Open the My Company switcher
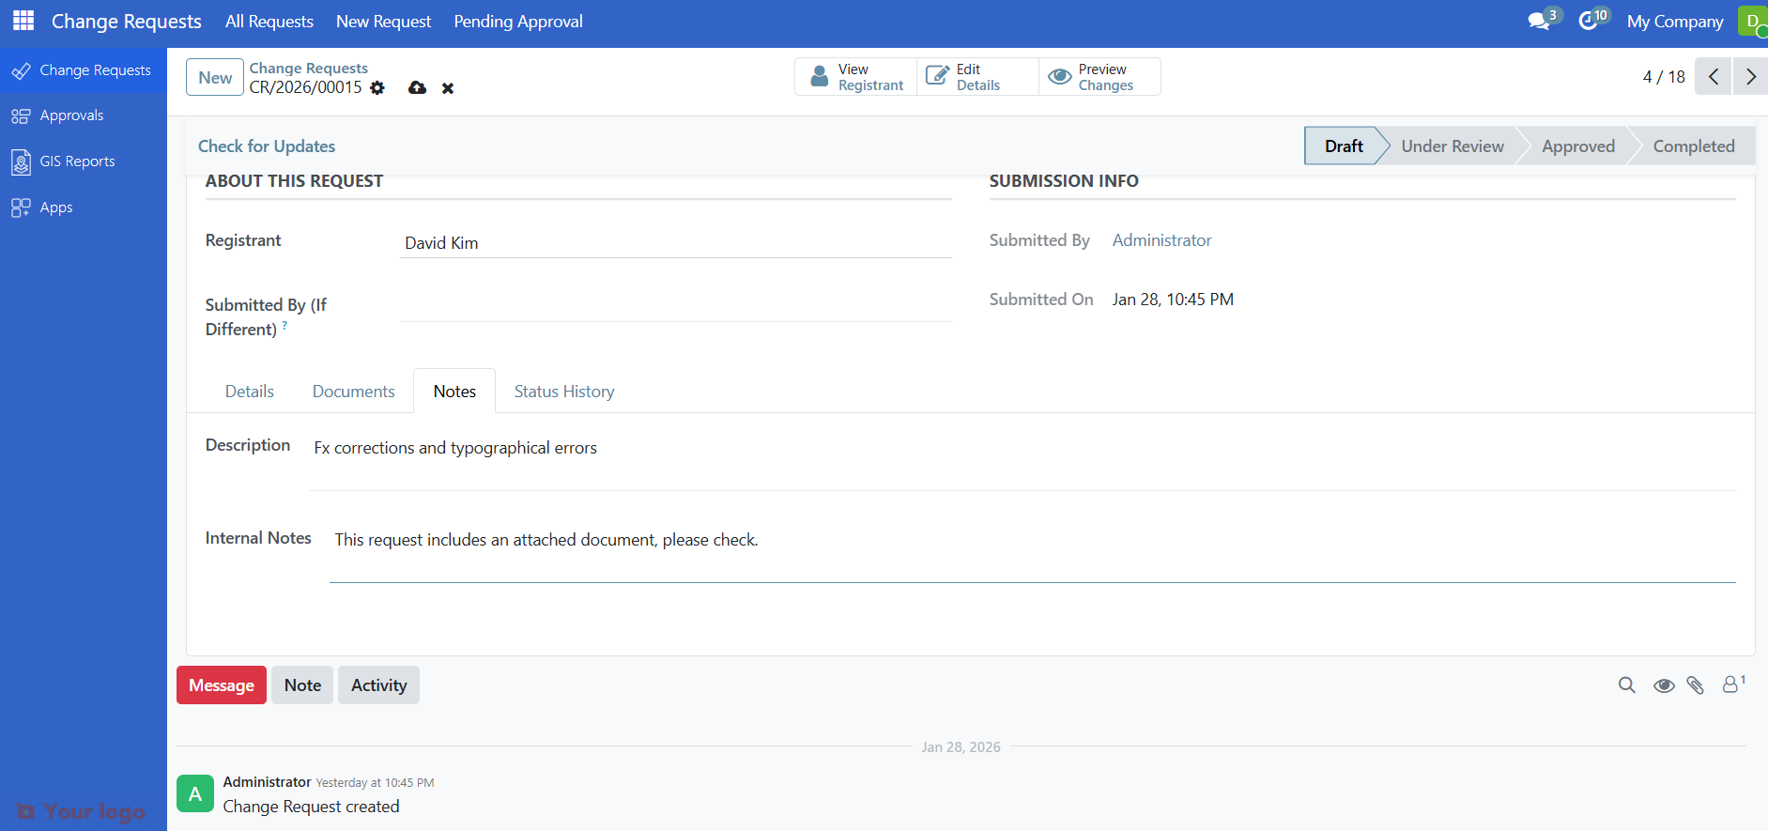 (x=1674, y=22)
